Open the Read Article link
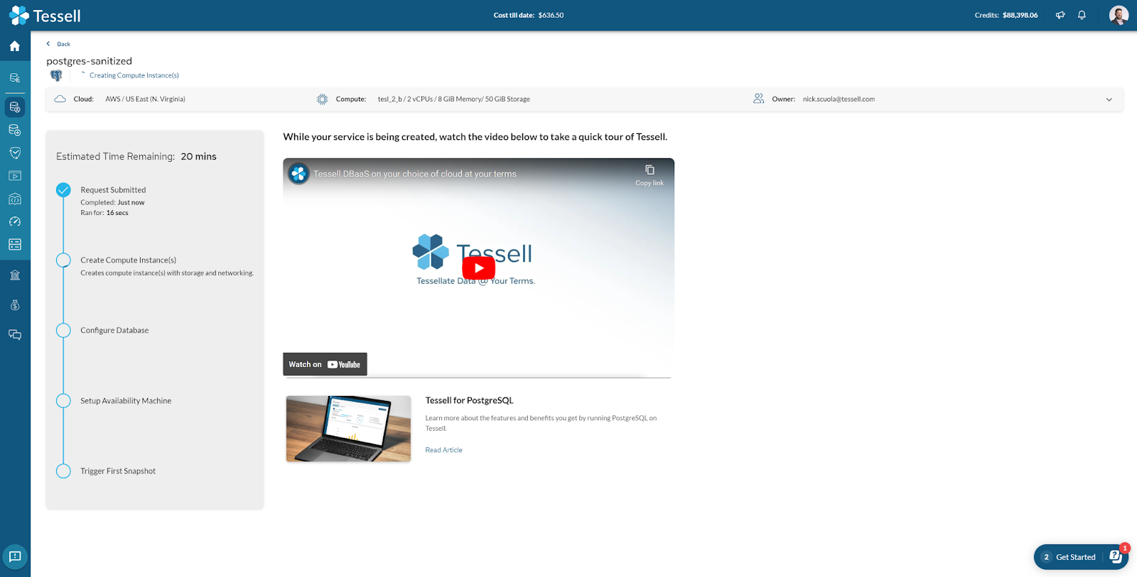 [x=443, y=450]
